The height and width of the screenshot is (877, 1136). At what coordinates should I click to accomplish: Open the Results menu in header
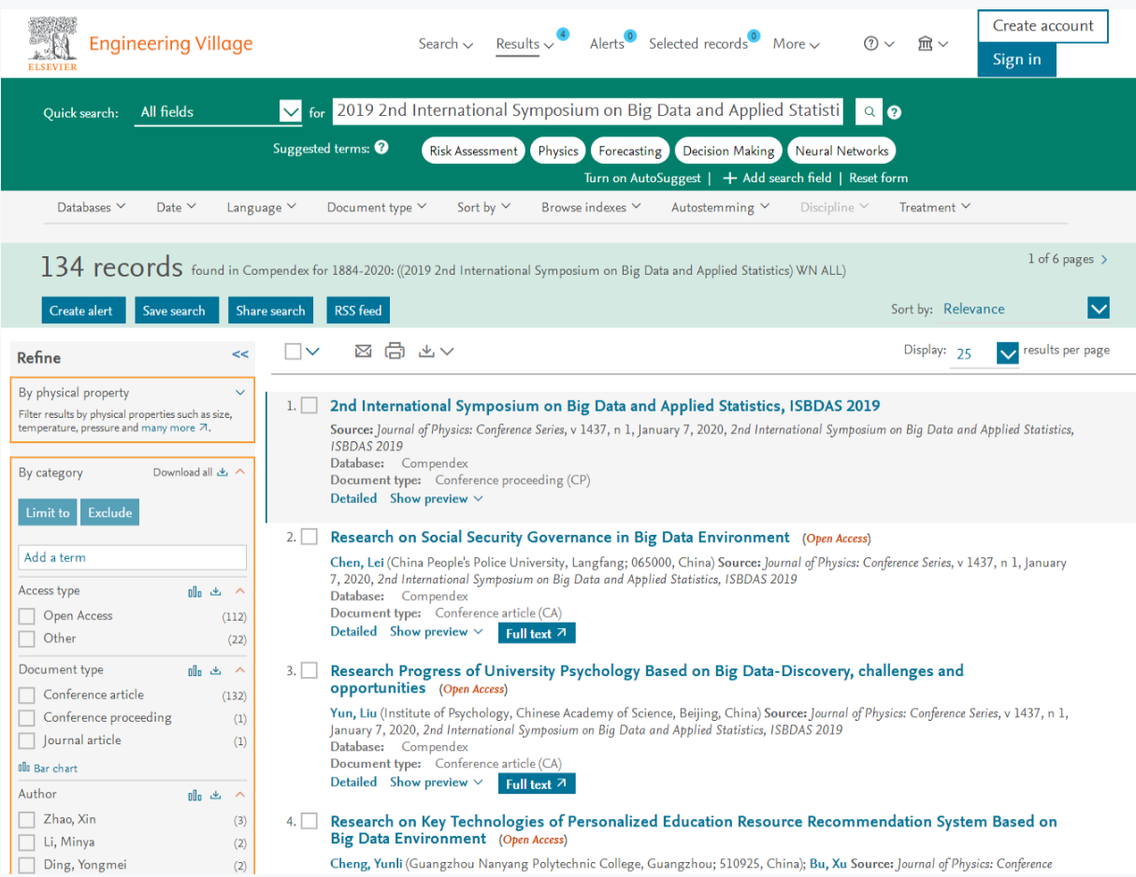[525, 44]
